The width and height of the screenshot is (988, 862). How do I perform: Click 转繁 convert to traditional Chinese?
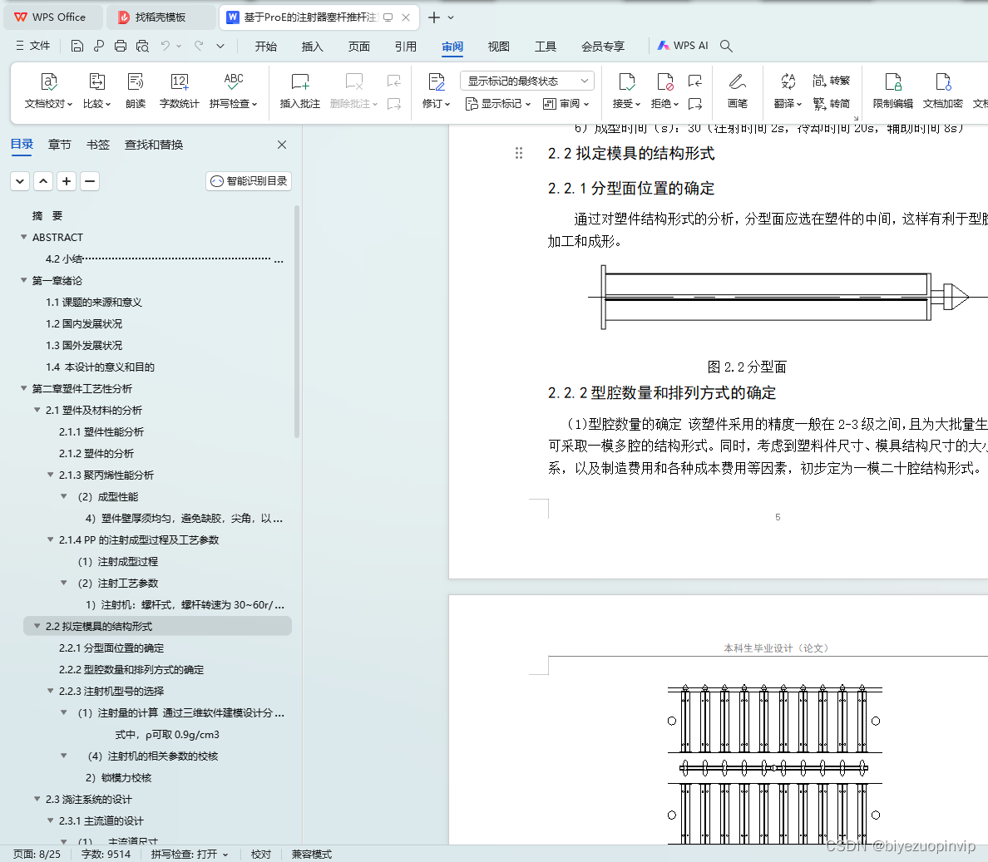tap(831, 81)
